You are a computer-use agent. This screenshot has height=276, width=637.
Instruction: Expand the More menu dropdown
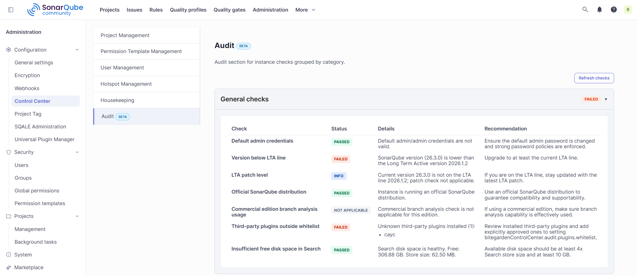point(305,10)
